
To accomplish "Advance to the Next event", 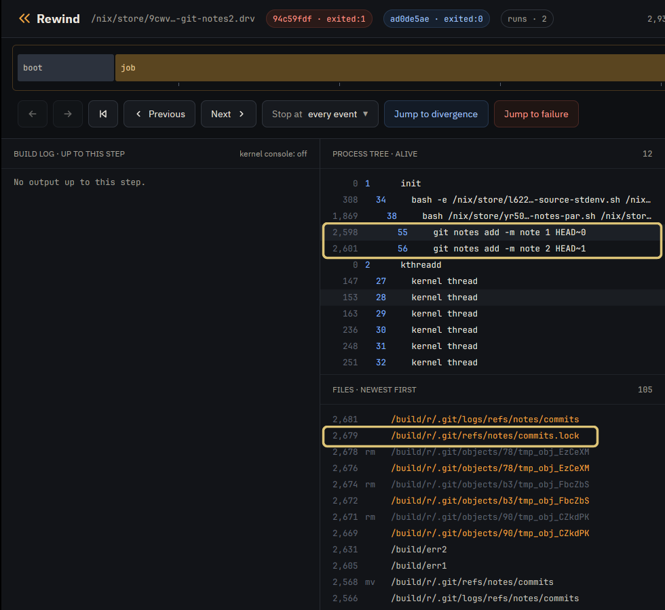I will [228, 114].
